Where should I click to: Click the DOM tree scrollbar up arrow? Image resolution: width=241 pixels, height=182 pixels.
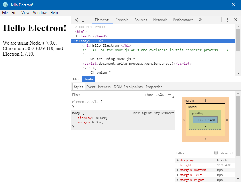pyautogui.click(x=238, y=27)
